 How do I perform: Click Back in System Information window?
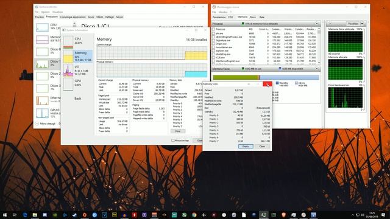point(77,99)
